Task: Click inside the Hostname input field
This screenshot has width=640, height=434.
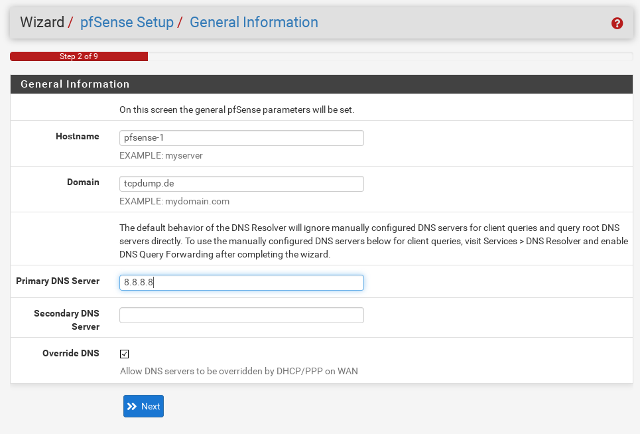Action: point(241,137)
